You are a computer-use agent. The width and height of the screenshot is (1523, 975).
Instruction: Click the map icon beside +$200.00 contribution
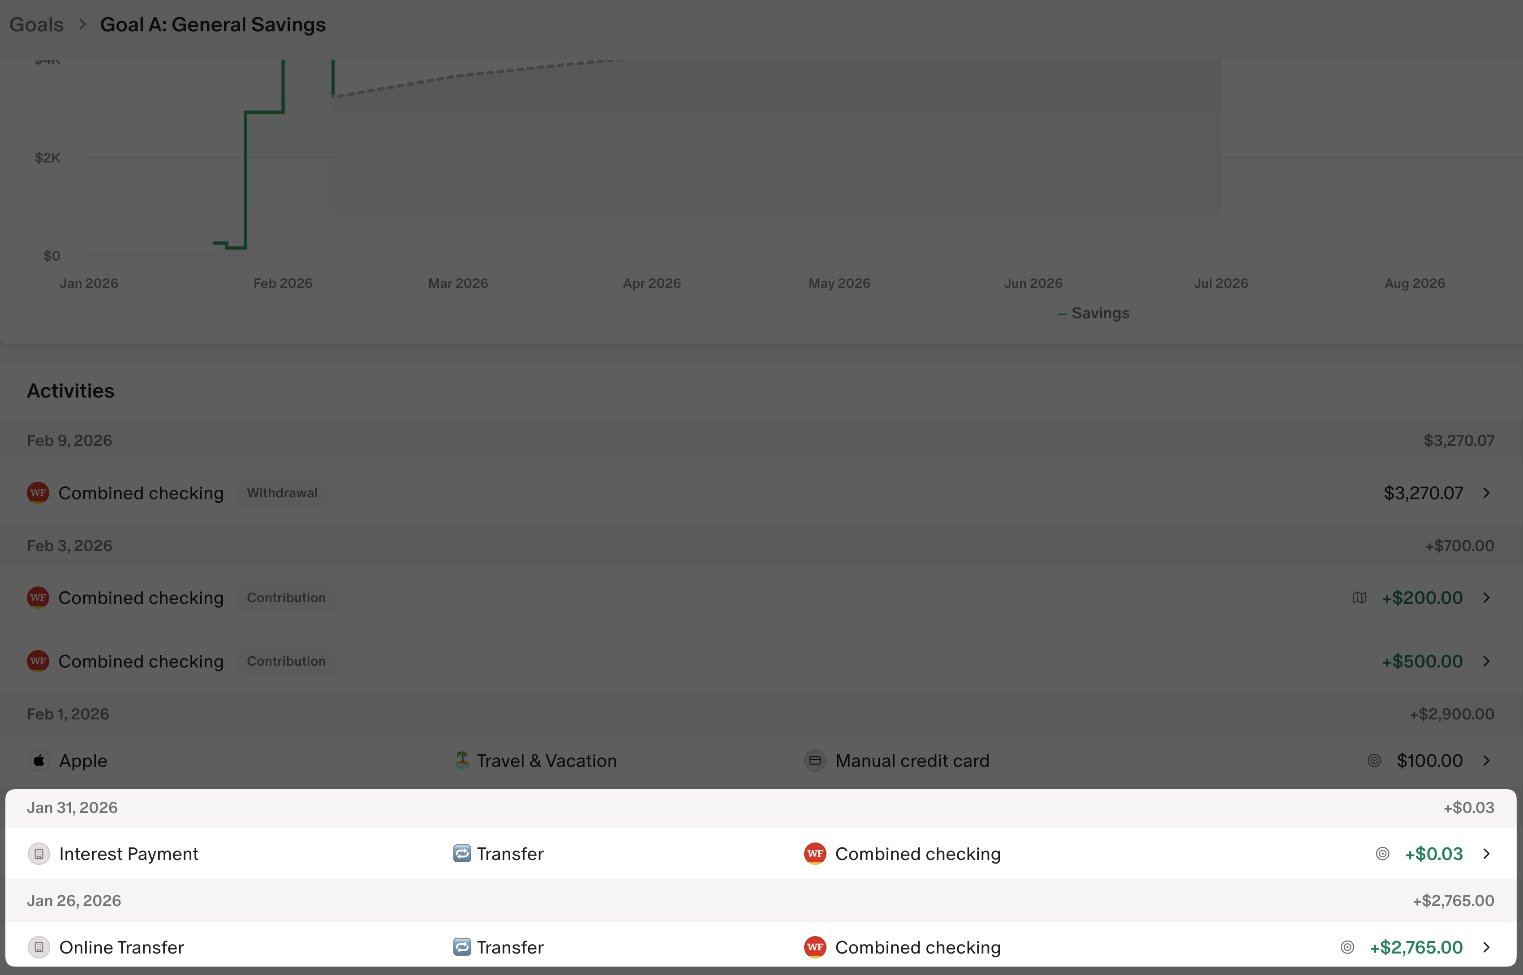pyautogui.click(x=1359, y=598)
